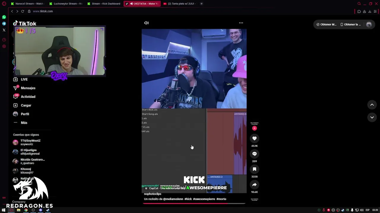The width and height of the screenshot is (380, 213).
Task: Open the TTV/SoyWootZ followed account
Action: (27, 142)
